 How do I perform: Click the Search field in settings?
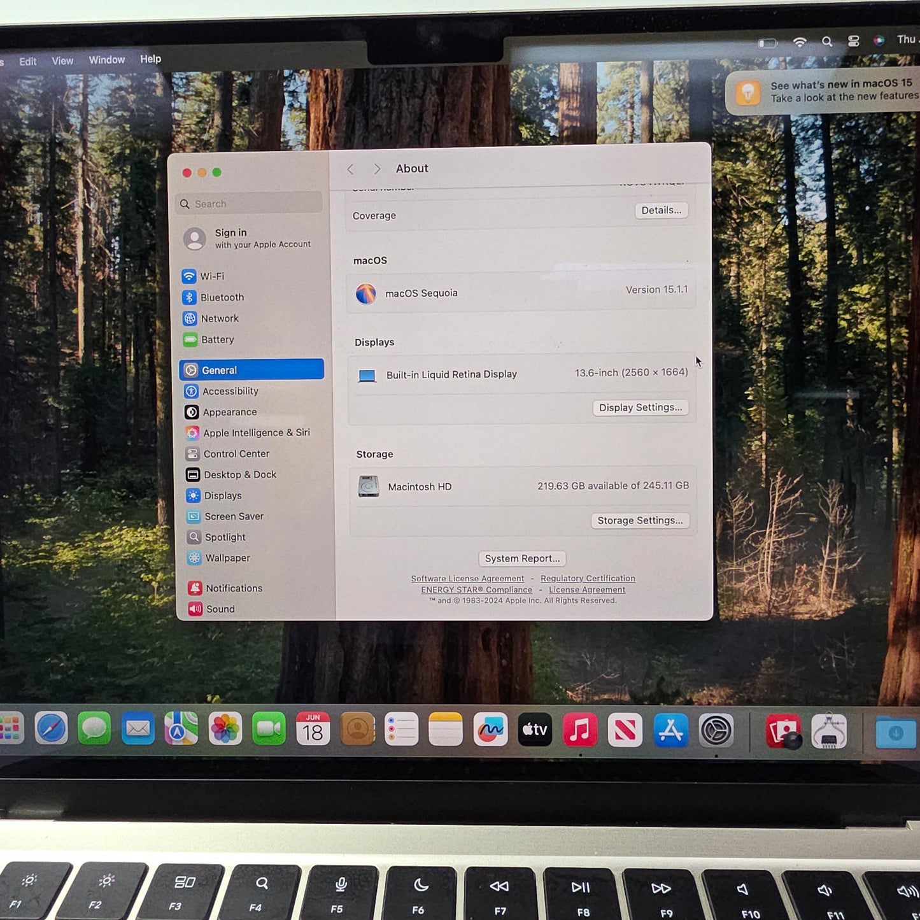click(x=248, y=203)
